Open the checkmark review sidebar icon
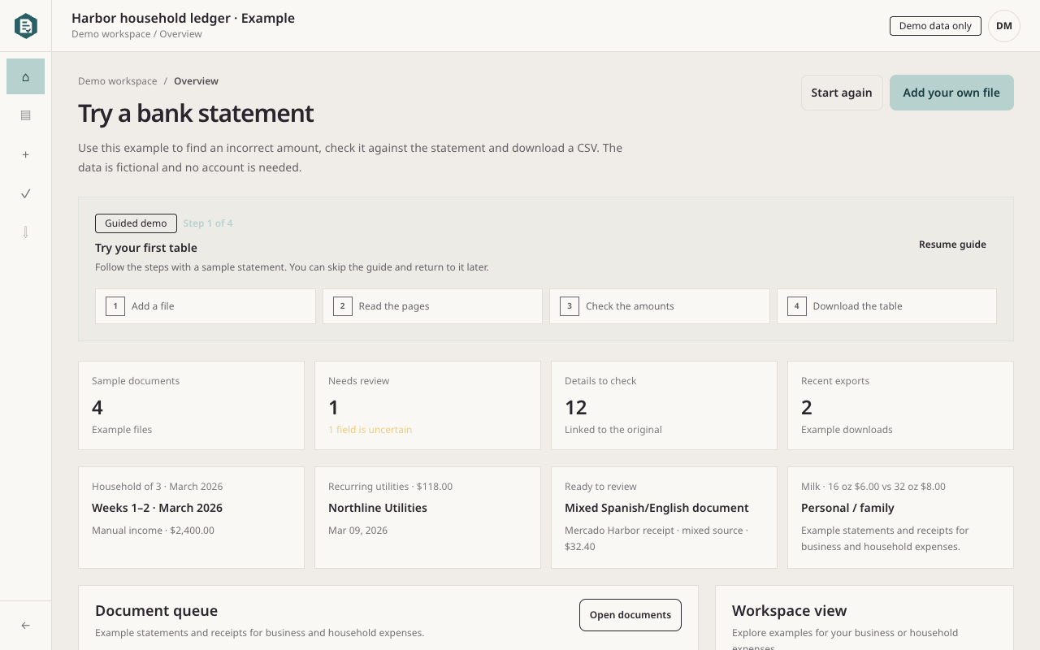The width and height of the screenshot is (1040, 650). pyautogui.click(x=26, y=193)
